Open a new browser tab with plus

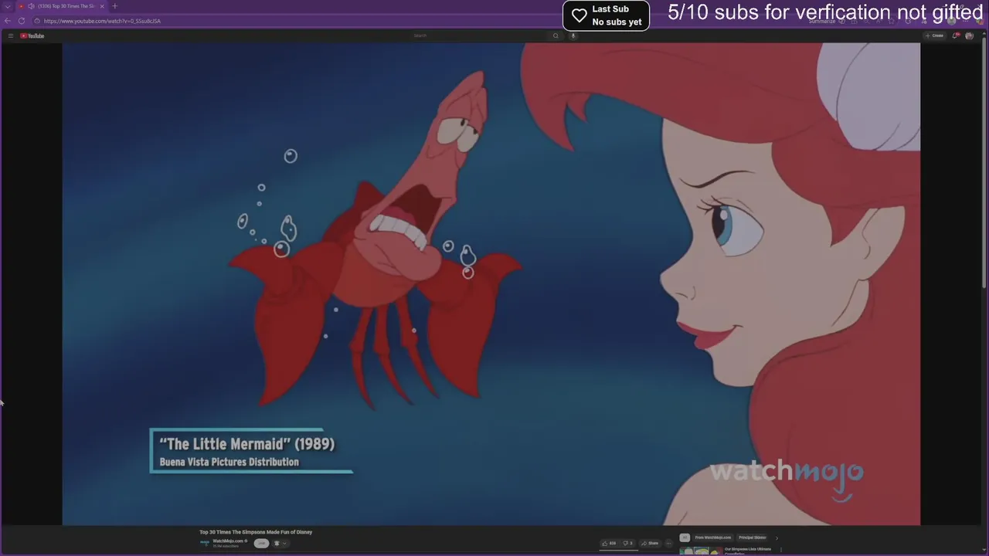click(114, 6)
